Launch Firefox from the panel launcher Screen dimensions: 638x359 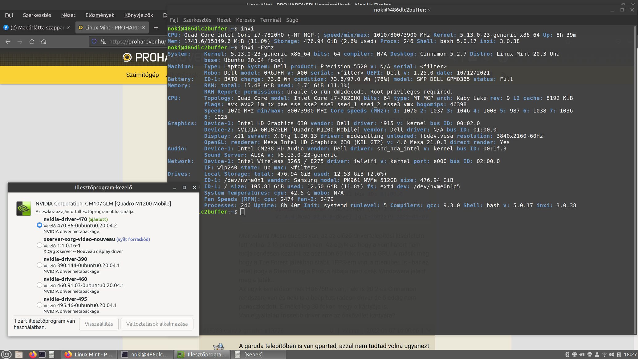(x=33, y=354)
